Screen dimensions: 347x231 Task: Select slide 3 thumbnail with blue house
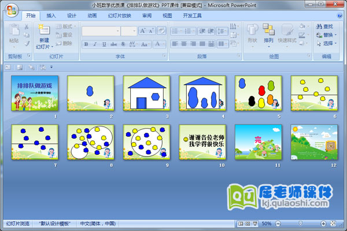point(146,93)
